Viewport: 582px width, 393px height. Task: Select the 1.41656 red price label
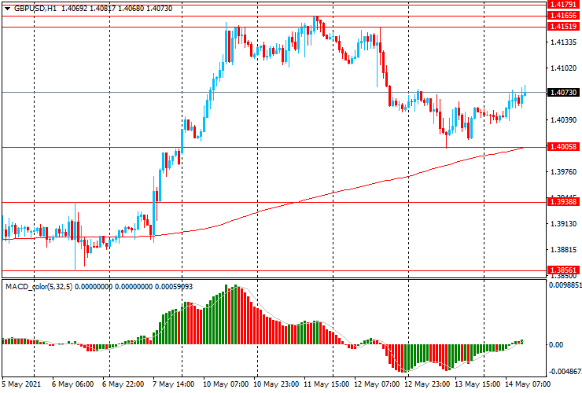pos(563,16)
